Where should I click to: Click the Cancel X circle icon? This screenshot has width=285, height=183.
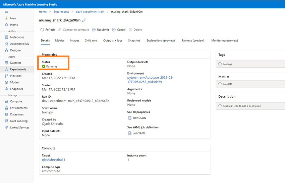click(114, 29)
